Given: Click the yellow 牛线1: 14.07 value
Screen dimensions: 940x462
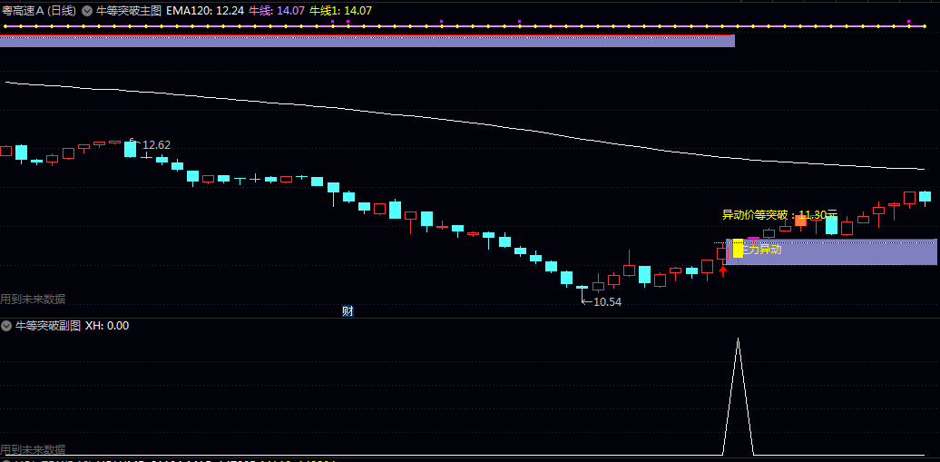Looking at the screenshot, I should coord(340,10).
